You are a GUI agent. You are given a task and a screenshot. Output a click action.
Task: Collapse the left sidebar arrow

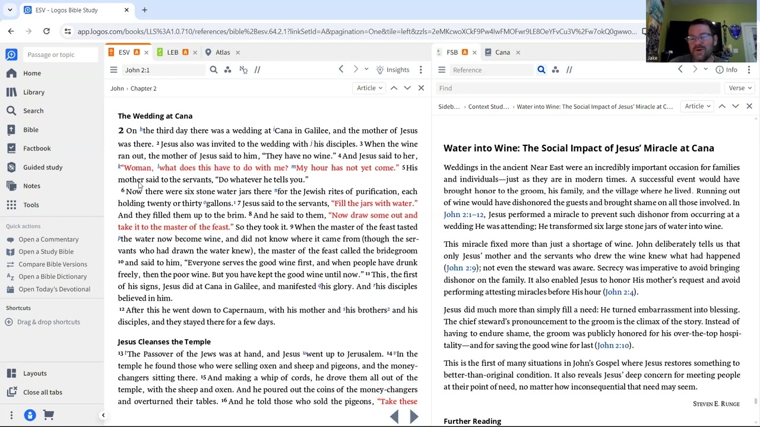pos(103,415)
